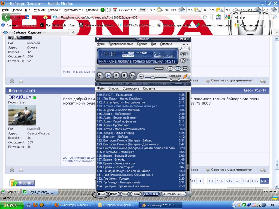
Task: Click the Firefox reload page icon
Action: coord(27,17)
